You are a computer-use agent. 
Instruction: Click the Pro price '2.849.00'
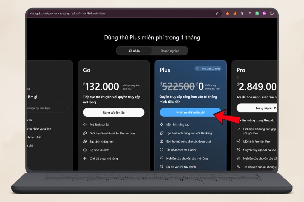(x=258, y=87)
